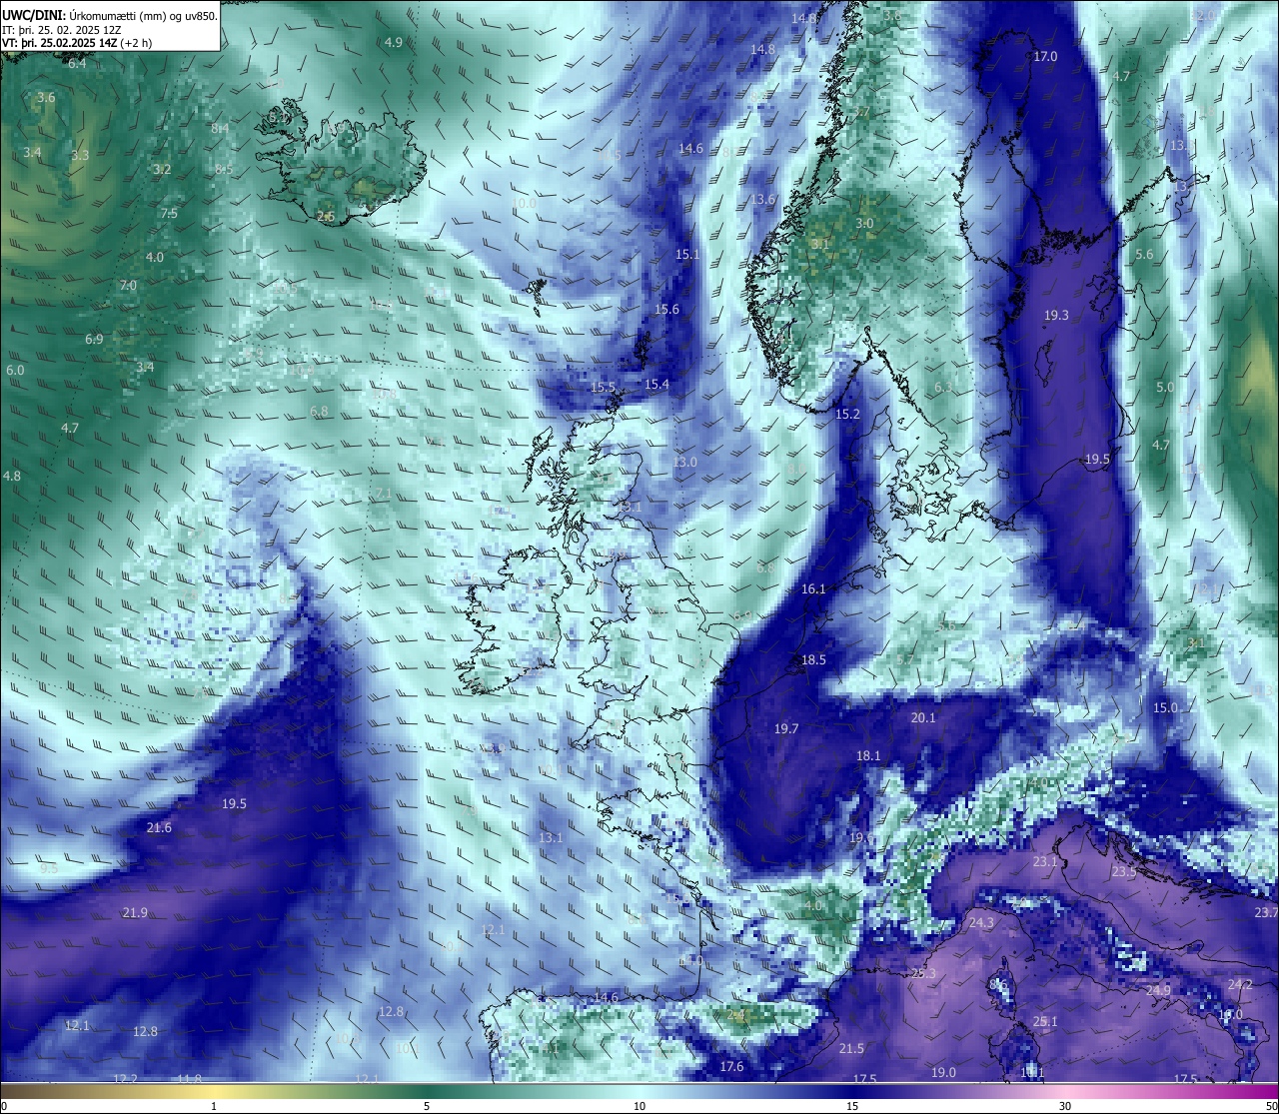Click the 15.2 value near Skagerrak
This screenshot has width=1279, height=1114.
click(x=847, y=414)
